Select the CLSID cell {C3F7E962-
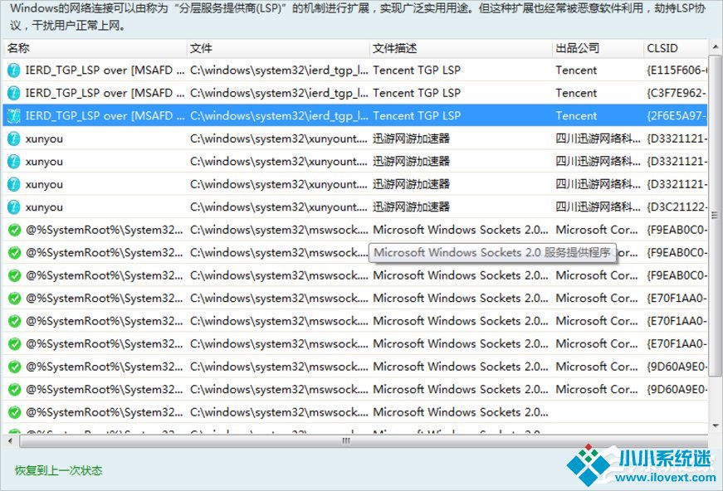The height and width of the screenshot is (491, 723). tap(677, 93)
